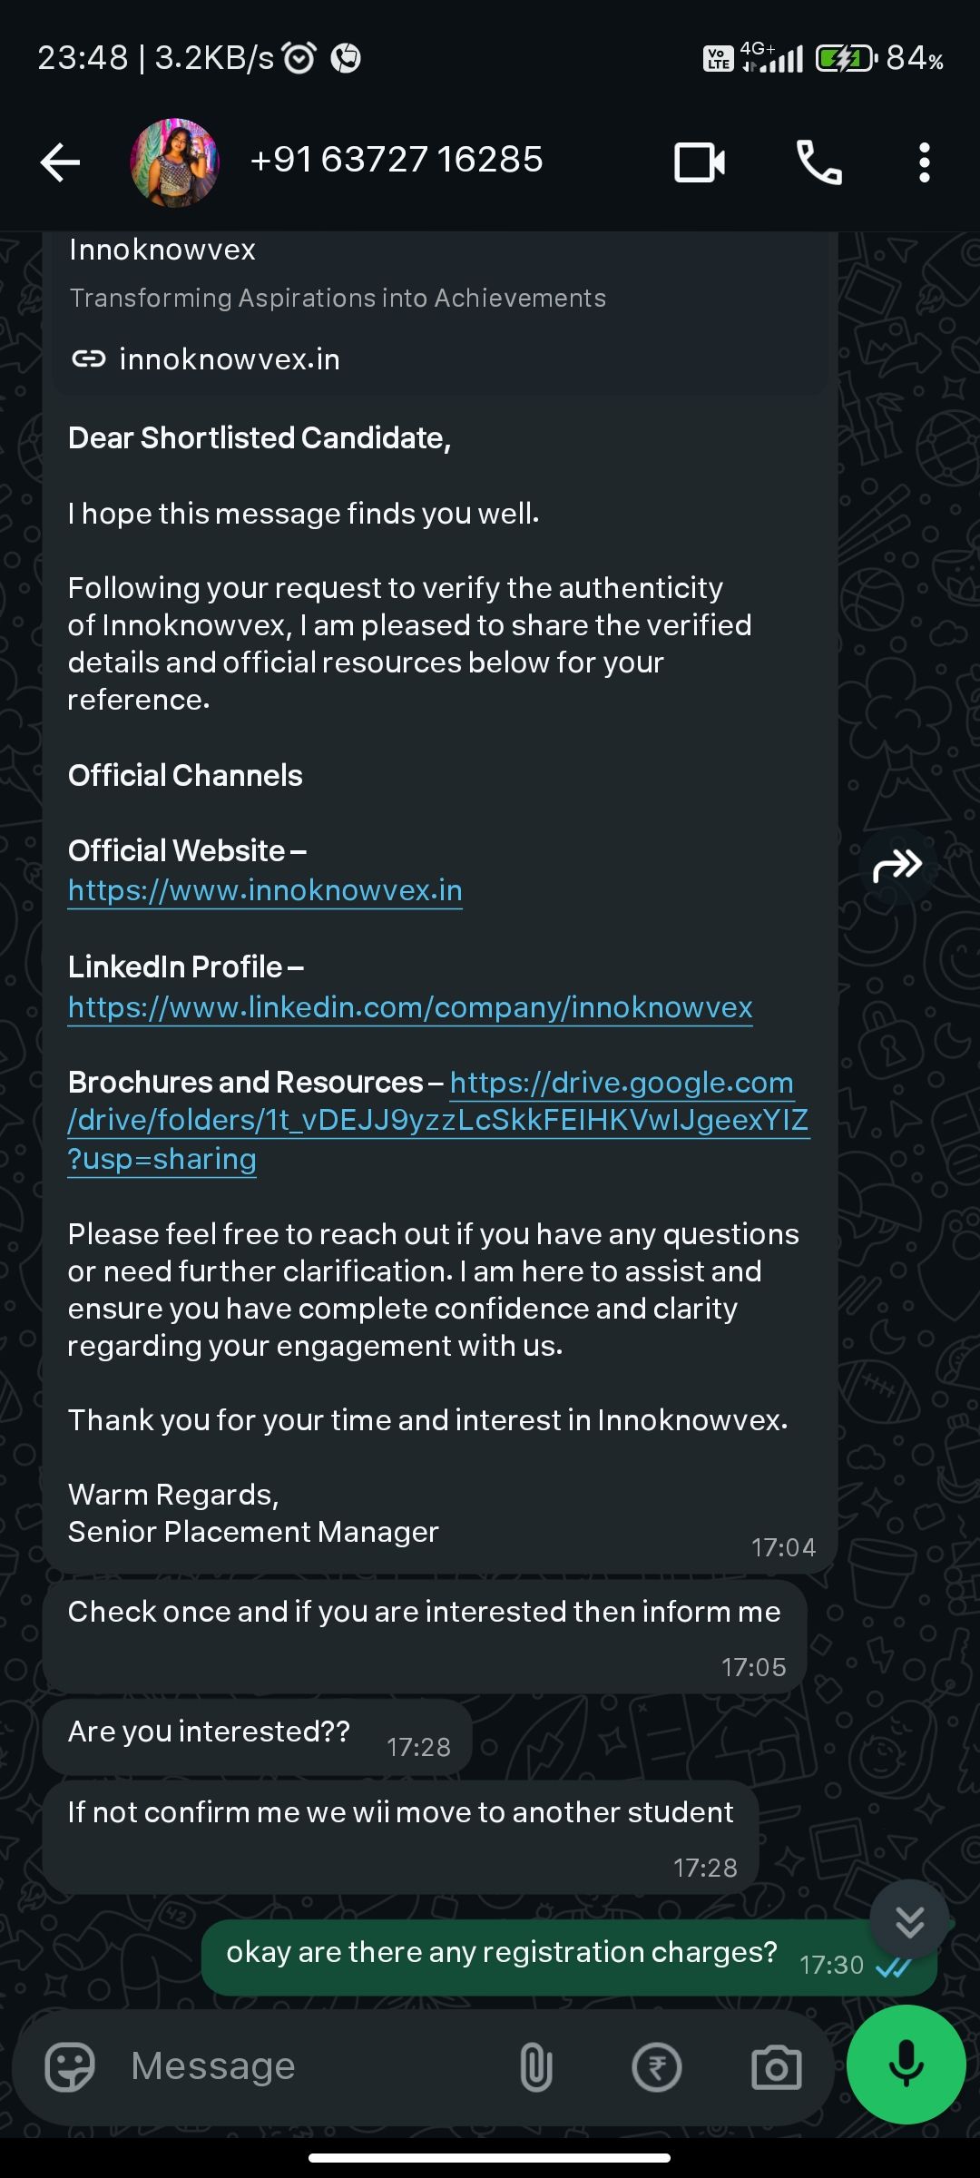980x2178 pixels.
Task: Open the https://www.innoknowvex.in website link
Action: (x=265, y=890)
